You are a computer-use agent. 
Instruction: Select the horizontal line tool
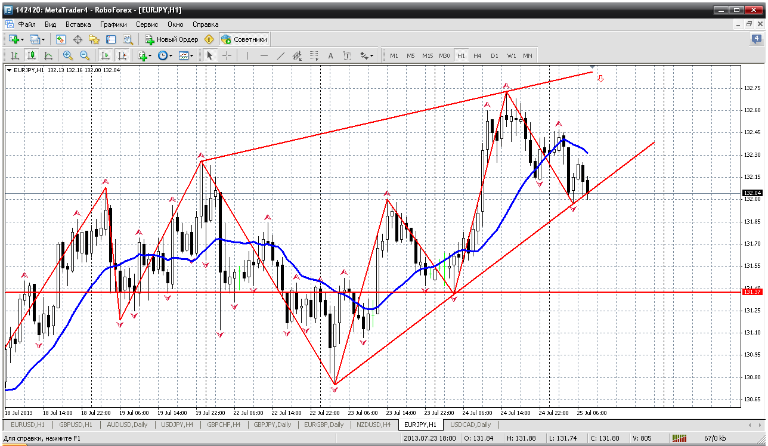264,55
